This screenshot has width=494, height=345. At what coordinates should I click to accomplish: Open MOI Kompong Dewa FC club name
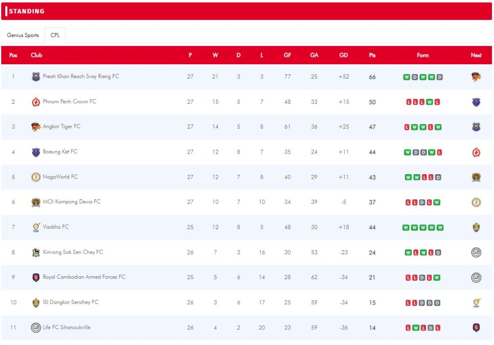[x=72, y=202]
